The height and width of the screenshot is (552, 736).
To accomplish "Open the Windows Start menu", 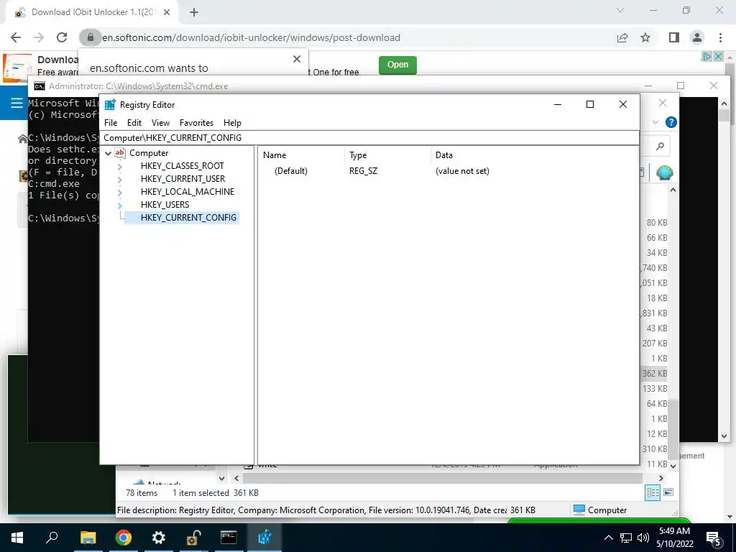I will tap(17, 538).
